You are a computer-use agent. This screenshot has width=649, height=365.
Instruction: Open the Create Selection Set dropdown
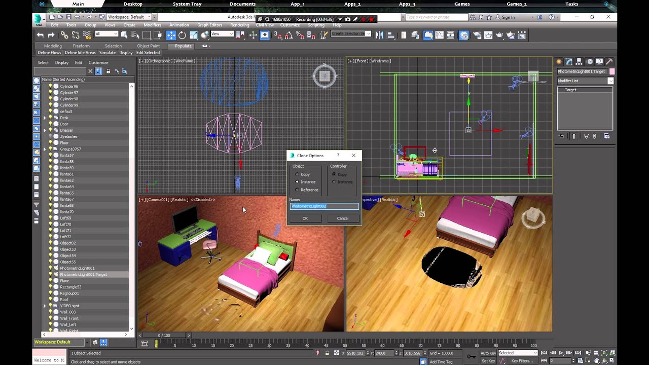351,34
